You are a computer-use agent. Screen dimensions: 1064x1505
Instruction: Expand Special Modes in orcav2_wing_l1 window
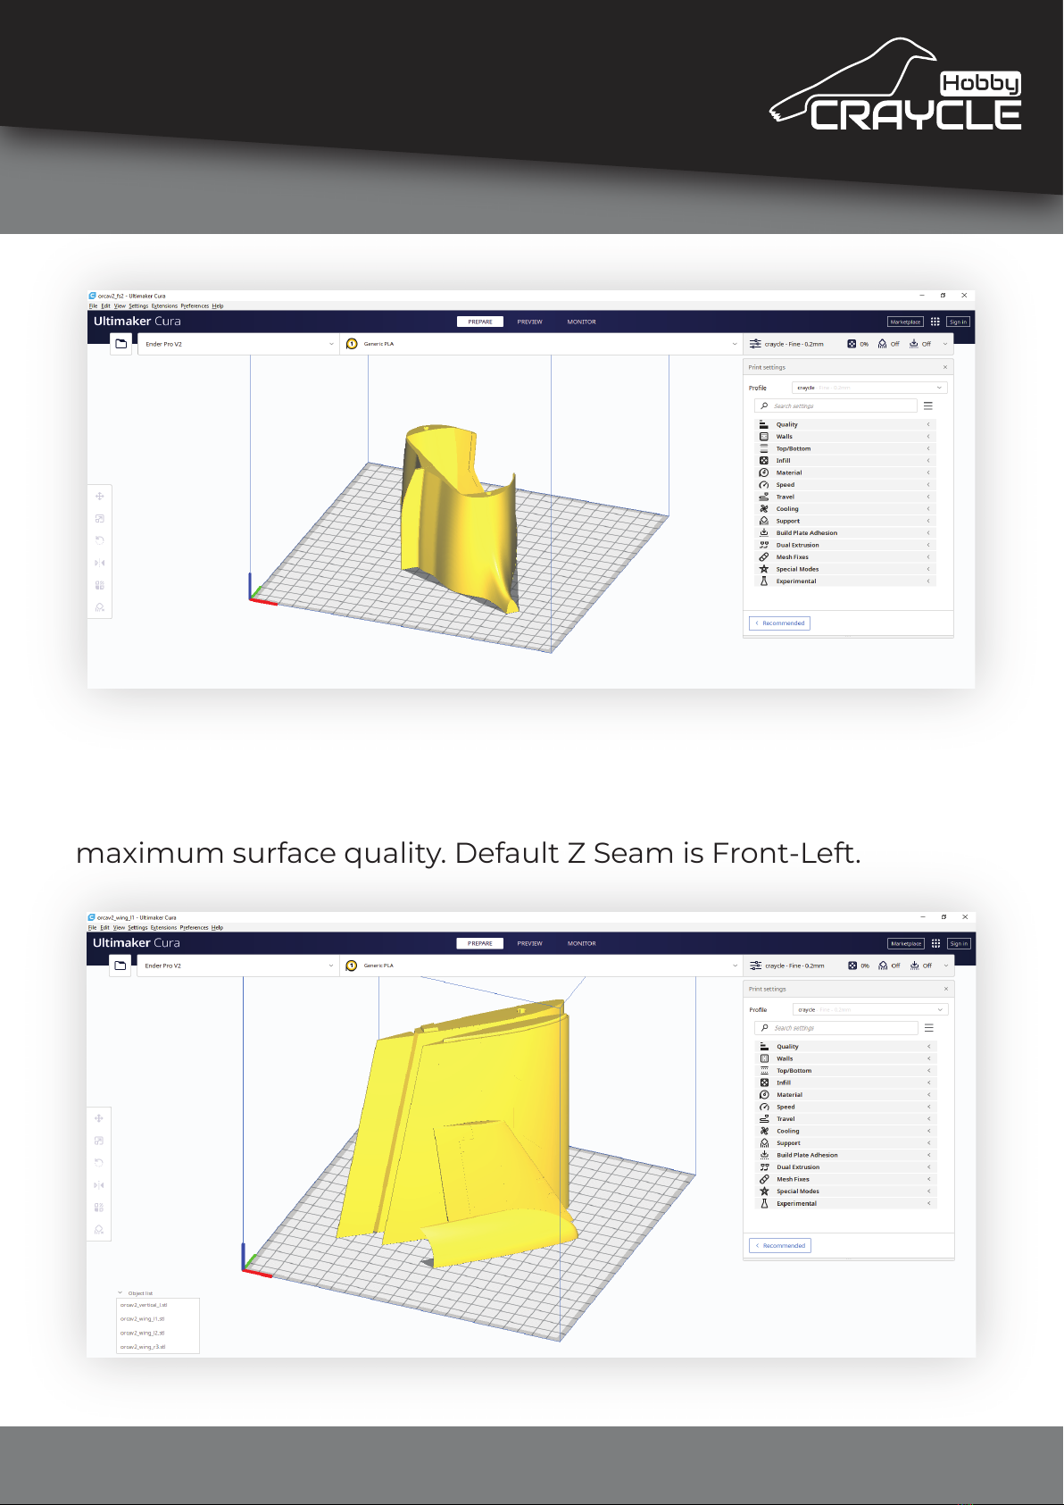(845, 1191)
